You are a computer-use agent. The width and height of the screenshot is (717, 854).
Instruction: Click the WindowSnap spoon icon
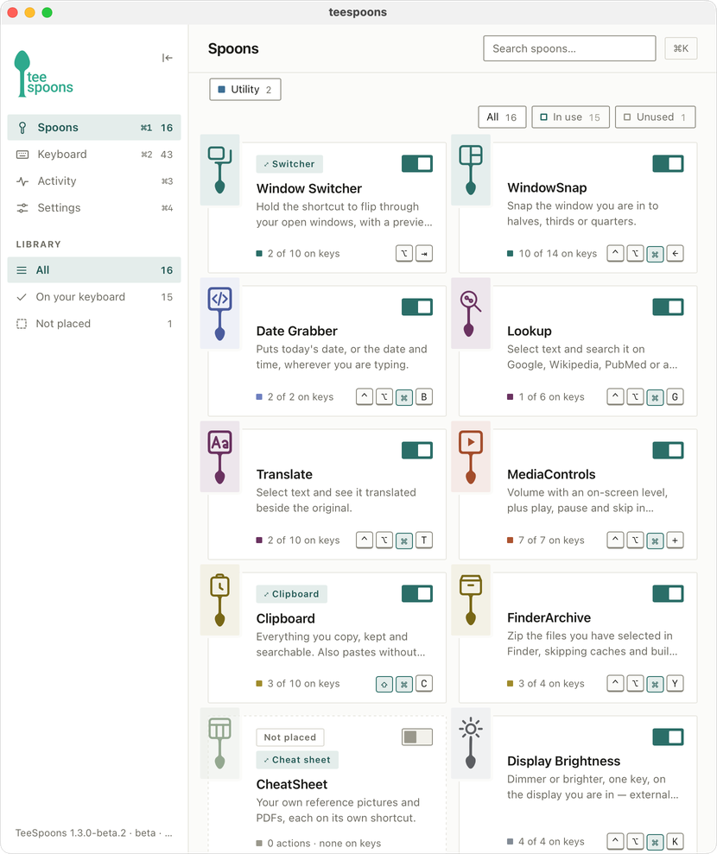pos(471,170)
